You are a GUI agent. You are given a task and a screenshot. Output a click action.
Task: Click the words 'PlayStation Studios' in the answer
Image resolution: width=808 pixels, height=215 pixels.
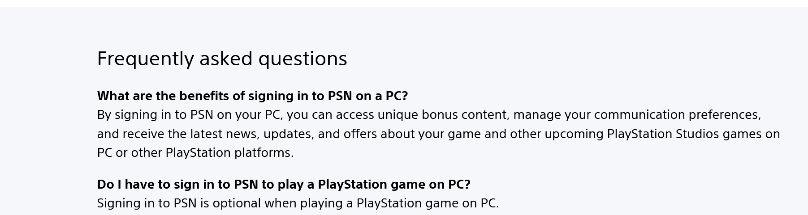[663, 134]
